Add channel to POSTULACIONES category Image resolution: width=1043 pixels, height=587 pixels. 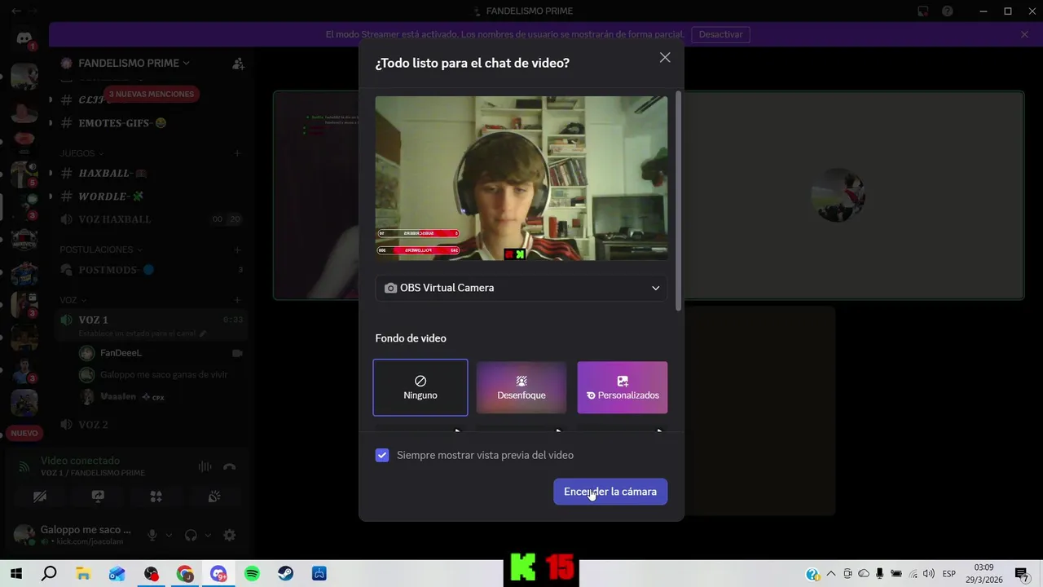point(237,249)
